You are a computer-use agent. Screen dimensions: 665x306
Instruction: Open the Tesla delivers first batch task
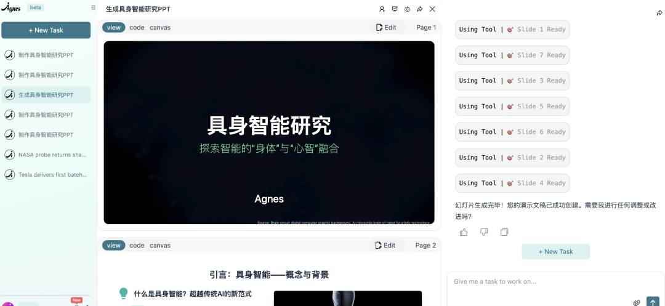coord(46,175)
